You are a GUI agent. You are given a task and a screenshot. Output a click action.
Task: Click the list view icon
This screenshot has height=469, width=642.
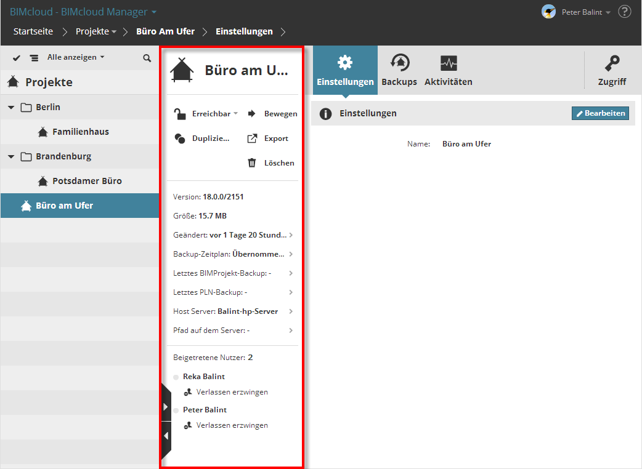35,58
